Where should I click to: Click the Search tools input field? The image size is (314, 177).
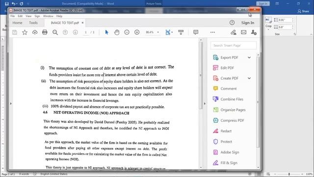pos(234,46)
